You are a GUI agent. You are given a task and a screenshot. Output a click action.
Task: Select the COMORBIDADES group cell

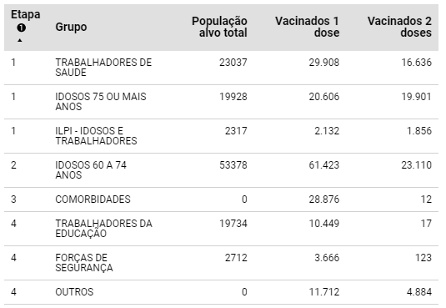click(93, 199)
